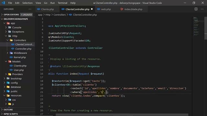The height and width of the screenshot is (116, 207).
Task: Expand the database folder
Action: pos(4,87)
